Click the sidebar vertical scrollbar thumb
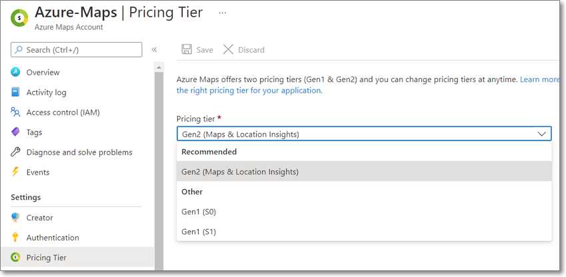 point(159,170)
